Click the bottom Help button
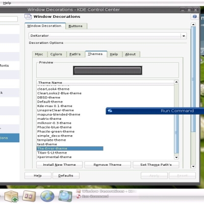 click(38, 175)
